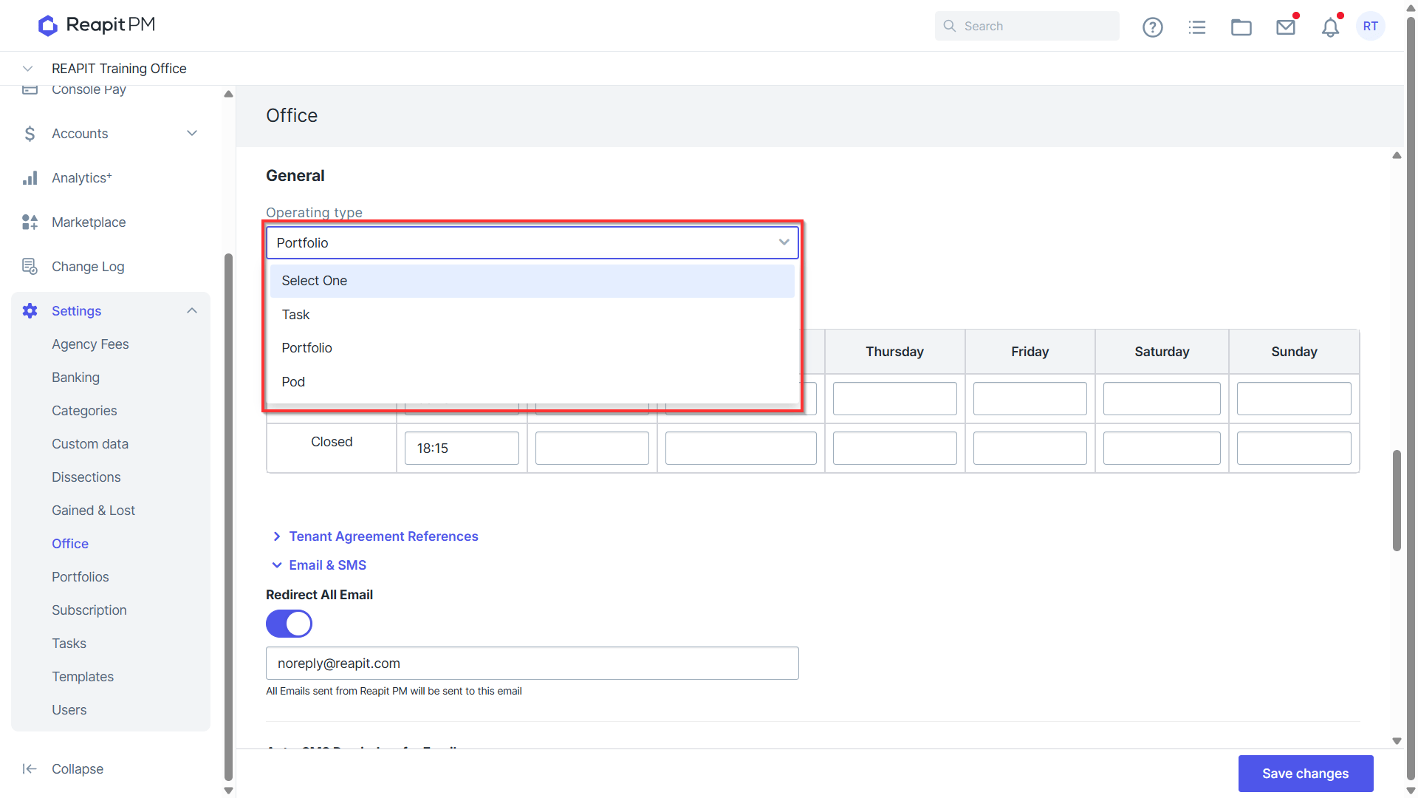Open the help question mark icon

(x=1152, y=27)
